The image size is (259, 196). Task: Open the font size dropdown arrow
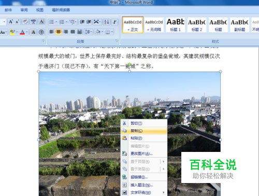[x=4, y=22]
